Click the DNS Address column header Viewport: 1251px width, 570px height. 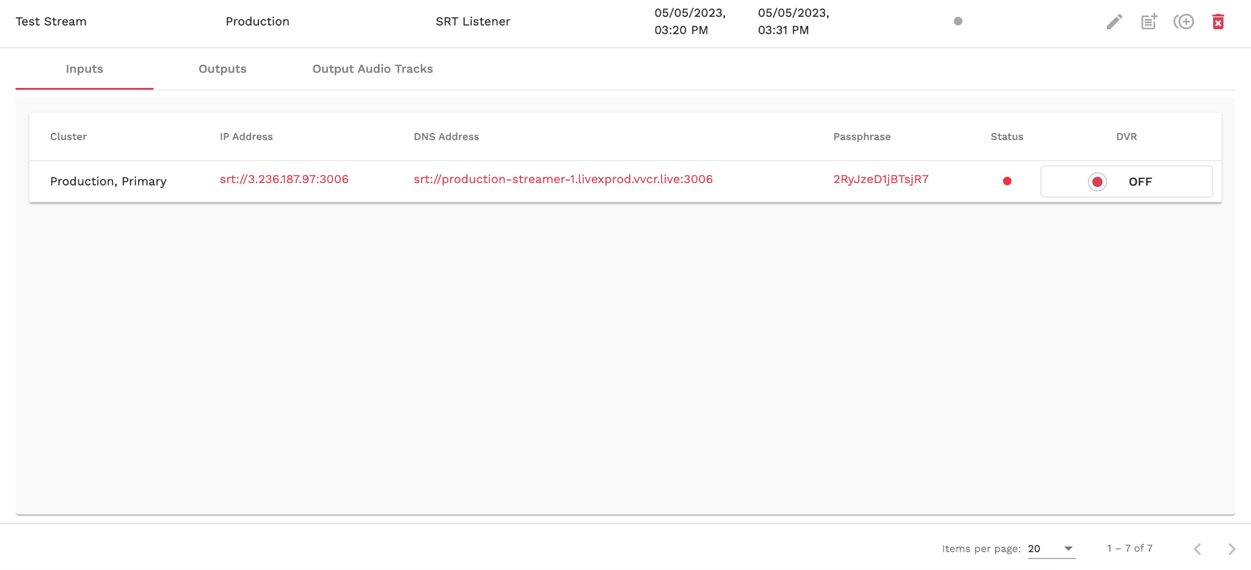point(446,137)
